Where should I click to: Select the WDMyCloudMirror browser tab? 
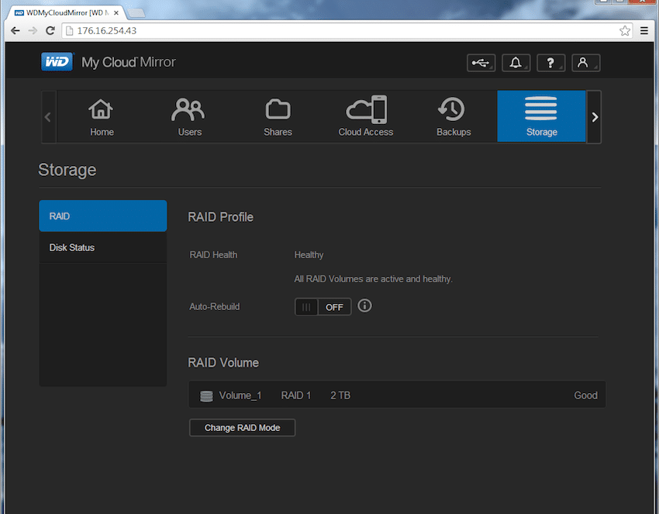(x=66, y=12)
